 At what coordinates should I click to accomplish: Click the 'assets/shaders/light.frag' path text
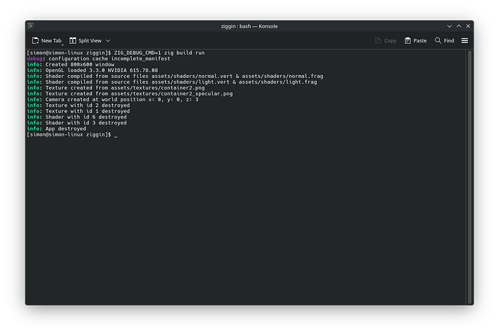tap(278, 82)
